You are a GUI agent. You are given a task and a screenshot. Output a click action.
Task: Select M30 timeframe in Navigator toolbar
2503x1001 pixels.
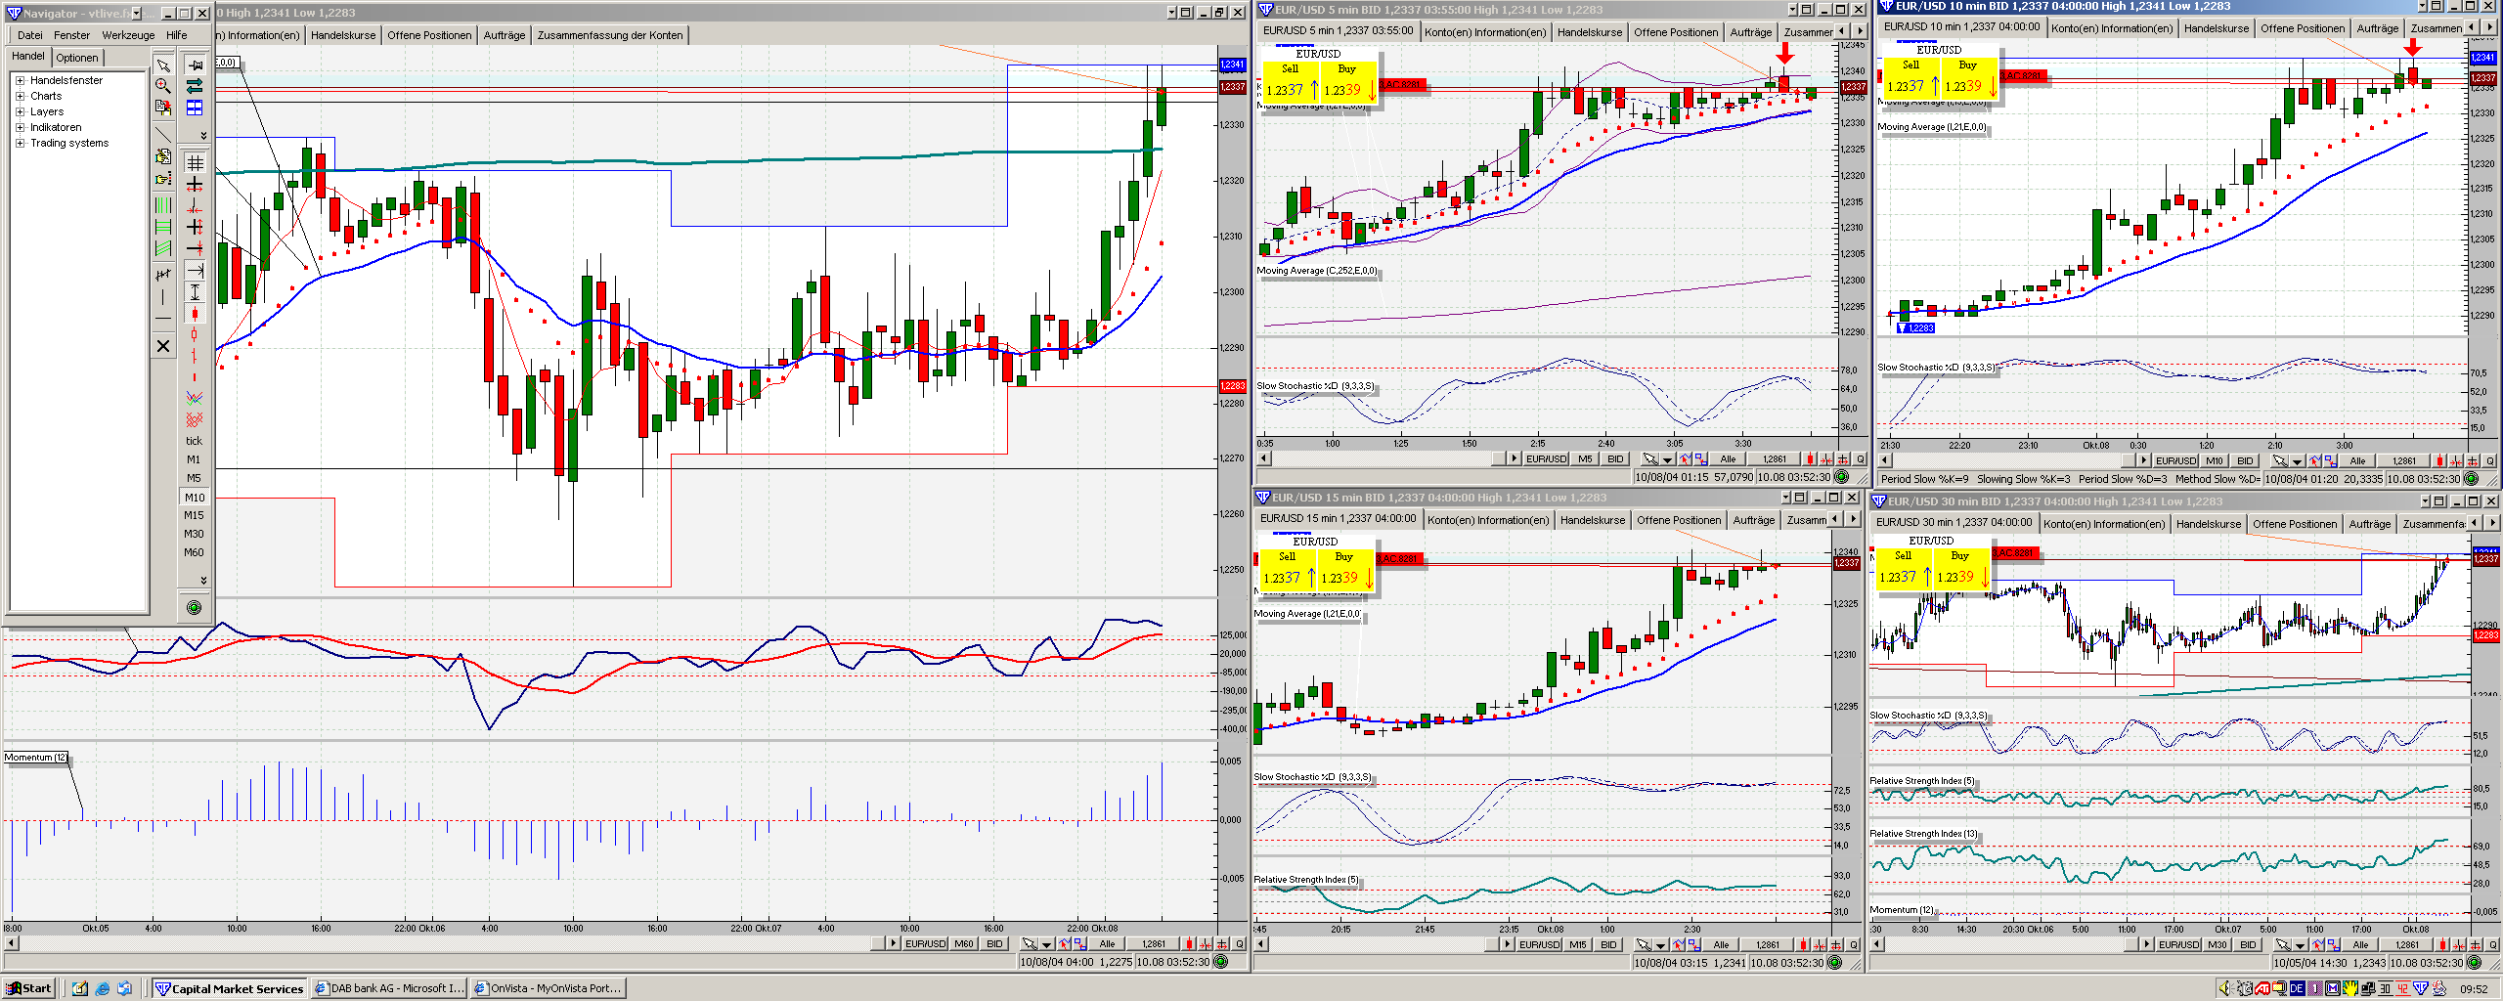pyautogui.click(x=194, y=534)
